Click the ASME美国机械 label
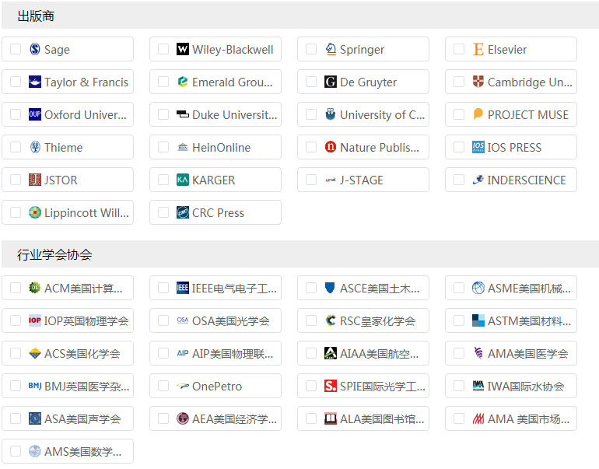 [x=529, y=289]
